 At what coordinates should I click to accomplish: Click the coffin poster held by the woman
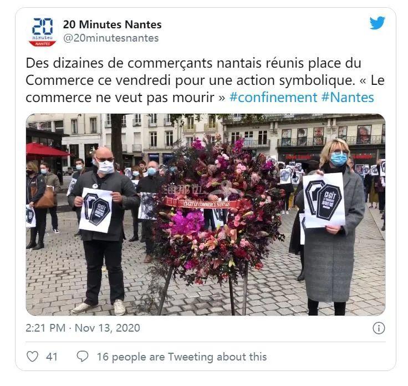(324, 201)
